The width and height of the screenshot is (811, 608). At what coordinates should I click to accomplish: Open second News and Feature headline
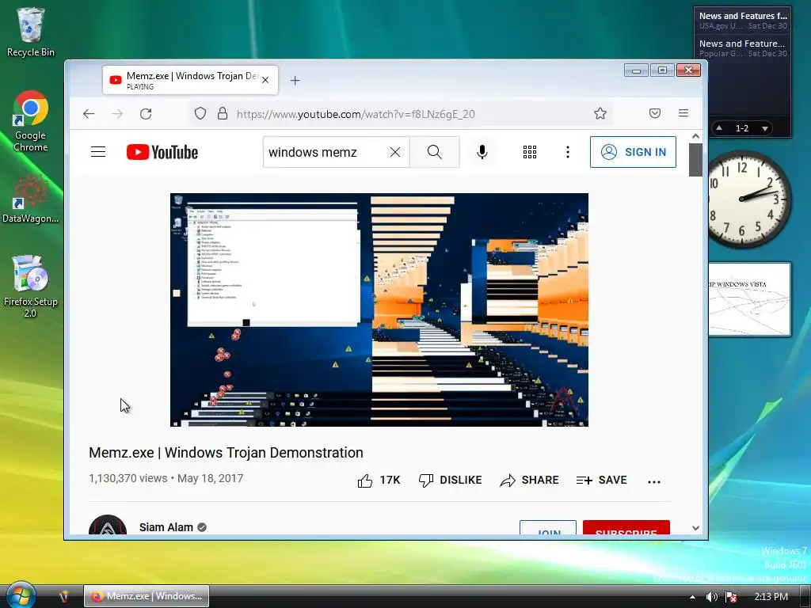(743, 44)
